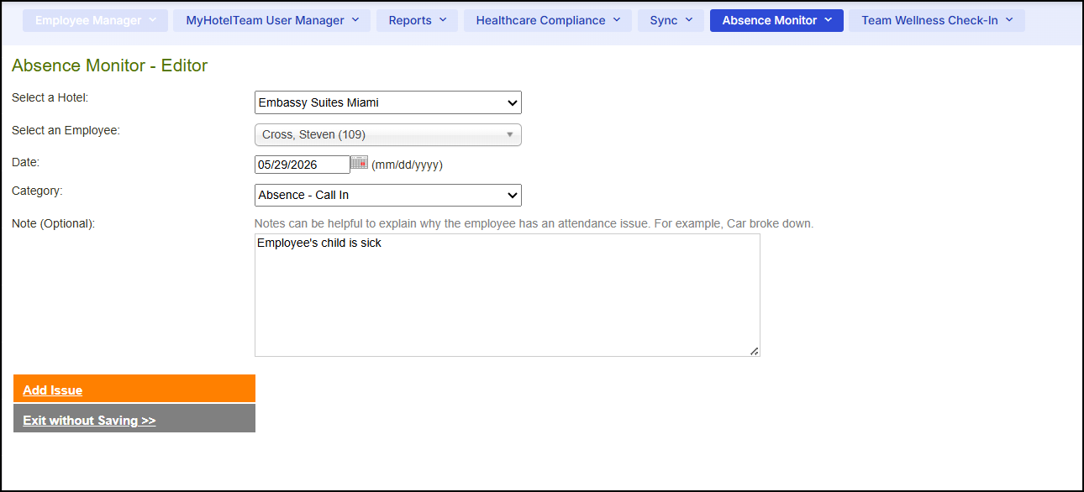Open the calendar picker icon beside Date
Viewport: 1084px width, 492px height.
(359, 163)
